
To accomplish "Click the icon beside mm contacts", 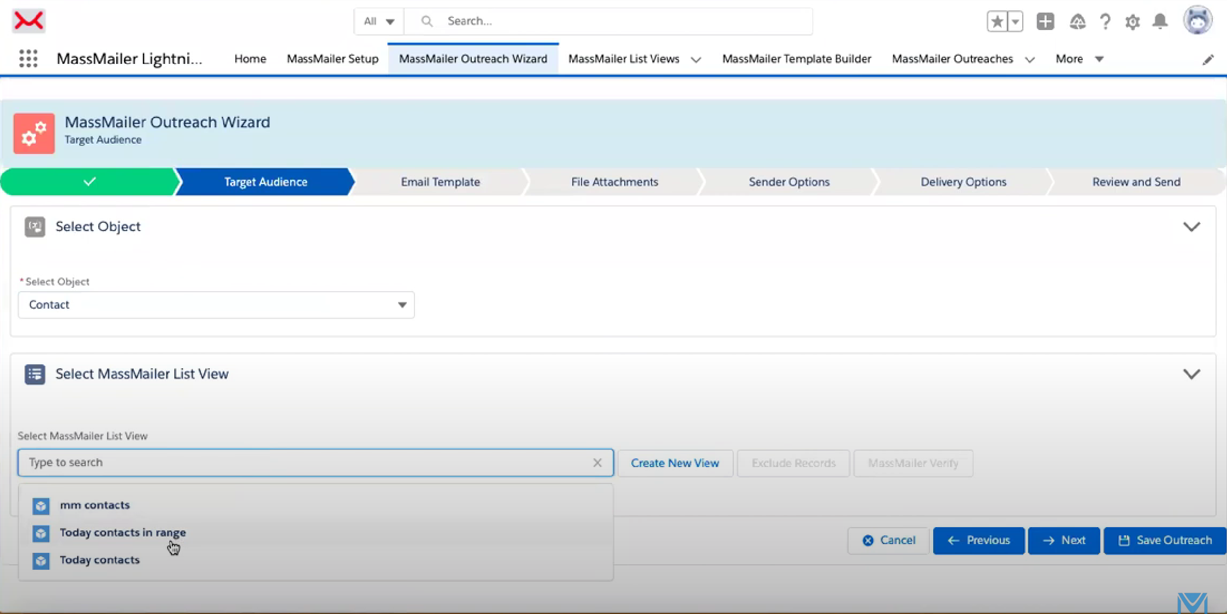I will click(41, 506).
